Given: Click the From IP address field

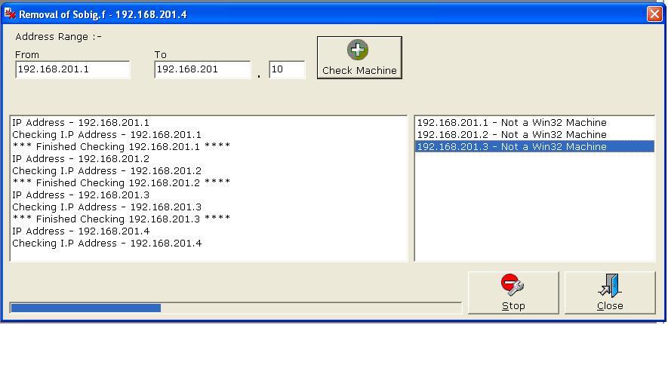Looking at the screenshot, I should point(72,69).
